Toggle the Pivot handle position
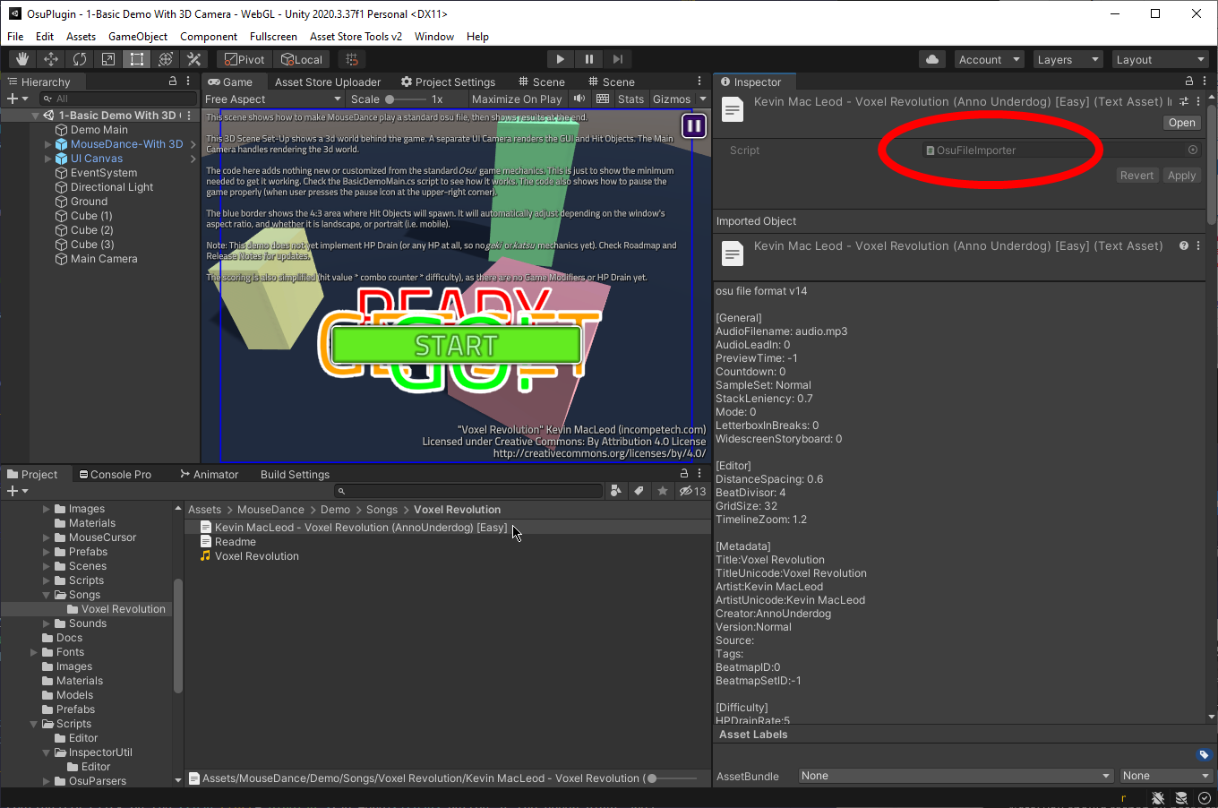Viewport: 1218px width, 808px height. click(244, 59)
